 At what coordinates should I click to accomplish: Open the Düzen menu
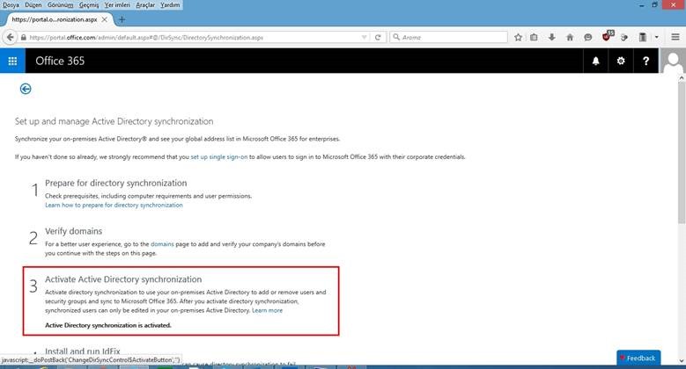click(33, 5)
